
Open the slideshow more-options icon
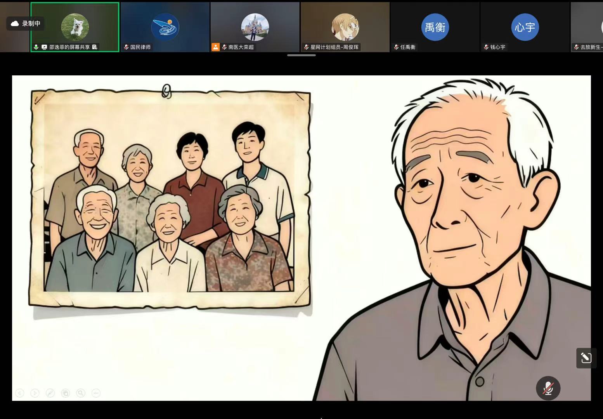[96, 393]
